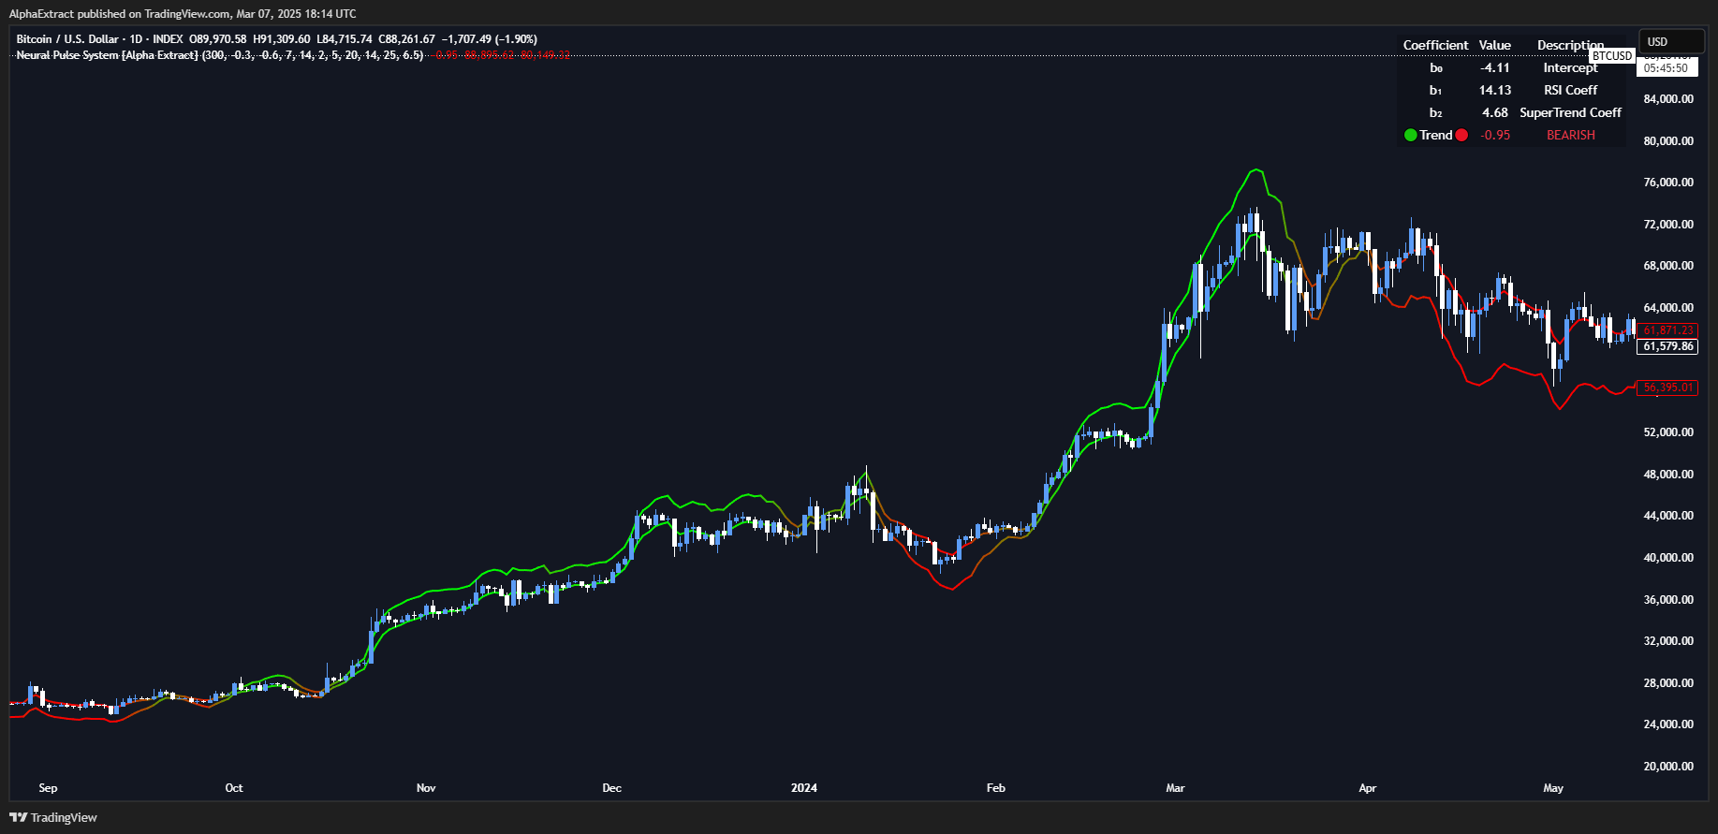This screenshot has height=834, width=1718.
Task: Click the Sep label on the time axis
Action: (48, 788)
